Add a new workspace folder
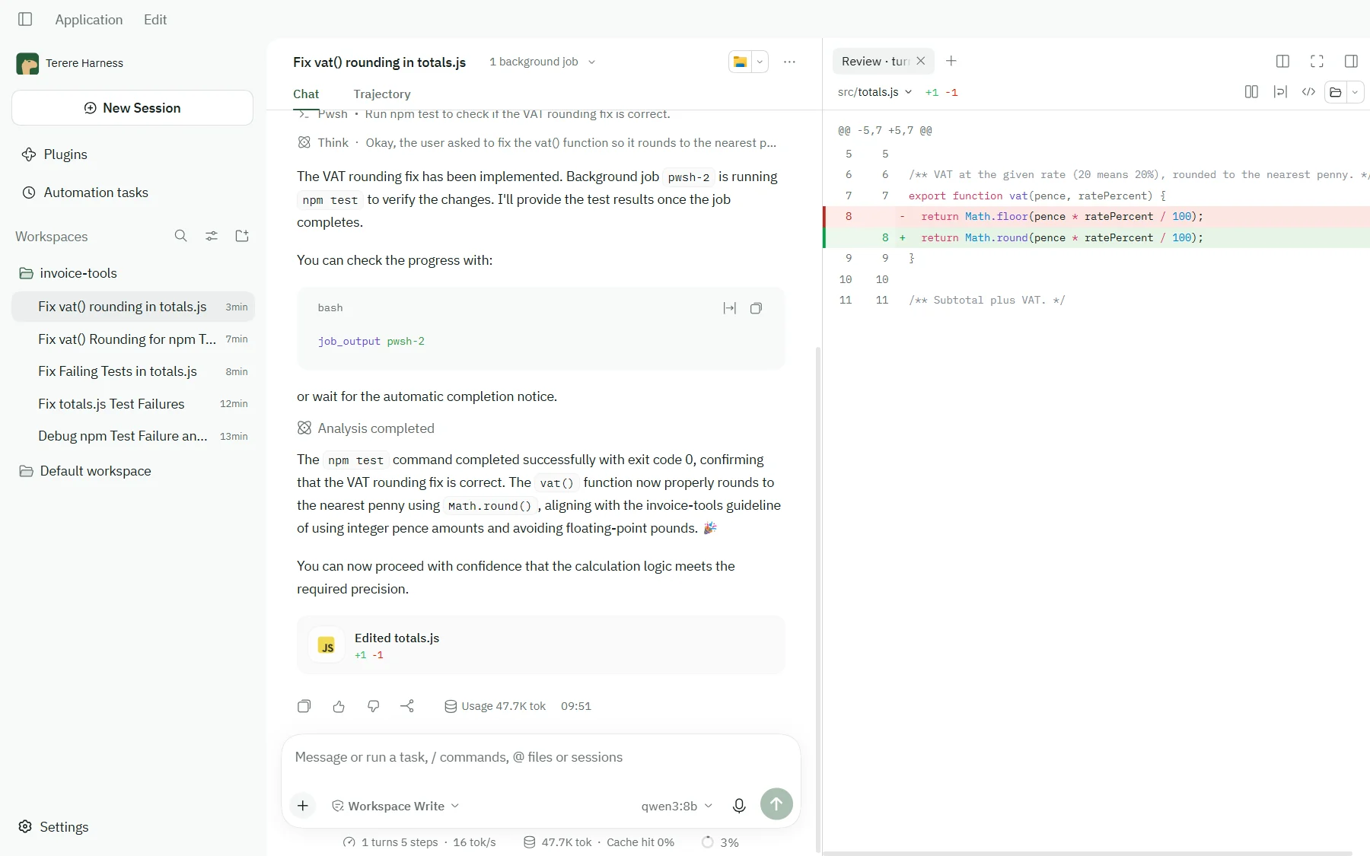The image size is (1370, 856). [242, 236]
